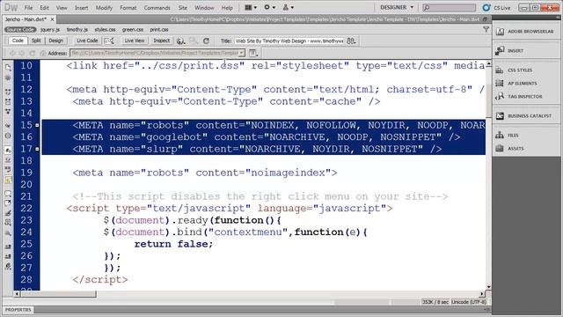Open the Address bar dropdown arrow
The height and width of the screenshot is (317, 563).
coord(242,53)
